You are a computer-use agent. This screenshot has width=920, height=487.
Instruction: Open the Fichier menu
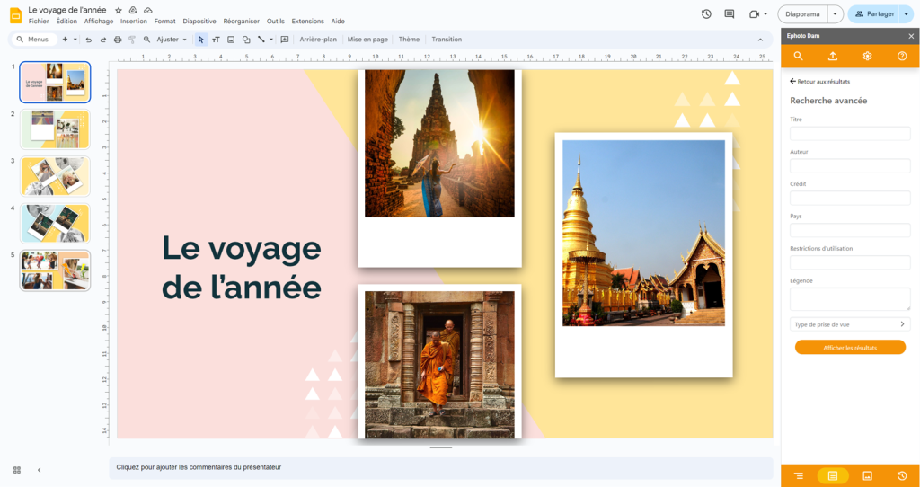coord(39,22)
